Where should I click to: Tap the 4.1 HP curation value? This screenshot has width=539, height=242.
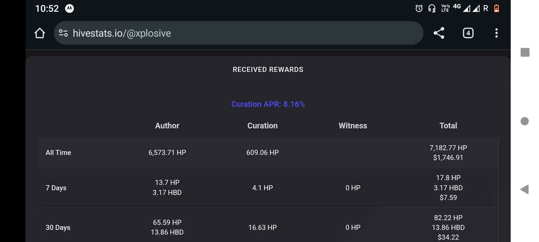pos(262,188)
